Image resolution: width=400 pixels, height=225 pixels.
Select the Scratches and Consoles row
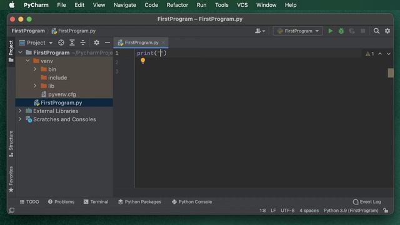tap(64, 119)
